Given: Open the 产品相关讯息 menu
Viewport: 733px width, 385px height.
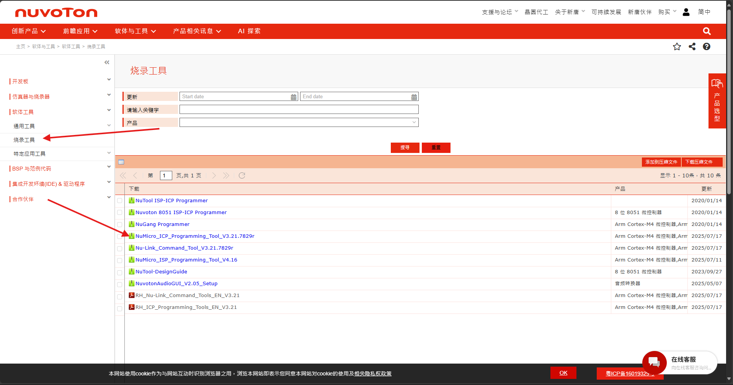Looking at the screenshot, I should coord(197,31).
